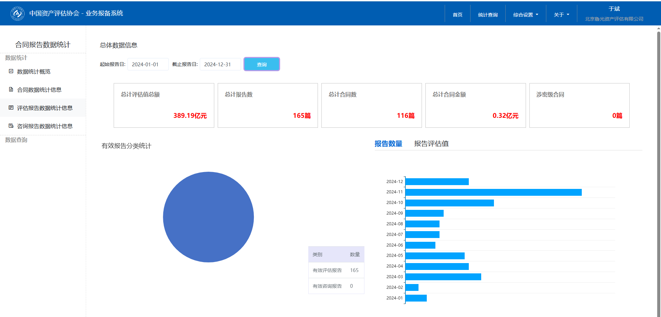Image resolution: width=661 pixels, height=317 pixels.
Task: Click the 合同数据统计信息 document icon
Action: [x=11, y=90]
